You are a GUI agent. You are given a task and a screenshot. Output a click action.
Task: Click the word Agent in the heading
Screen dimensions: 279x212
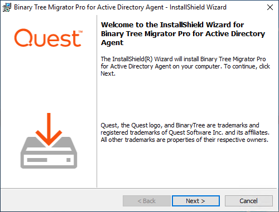pos(112,43)
